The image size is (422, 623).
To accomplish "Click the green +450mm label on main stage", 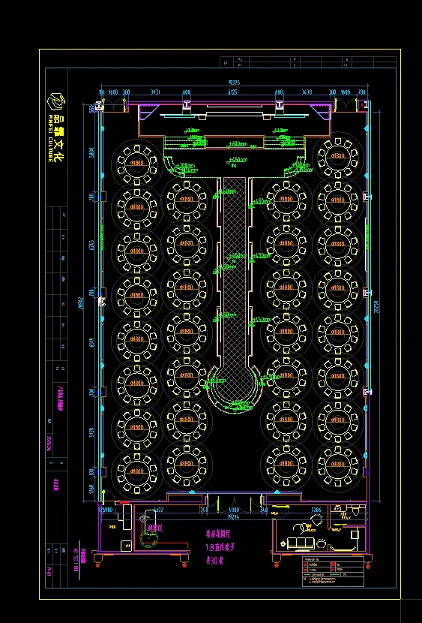I will pos(238,161).
